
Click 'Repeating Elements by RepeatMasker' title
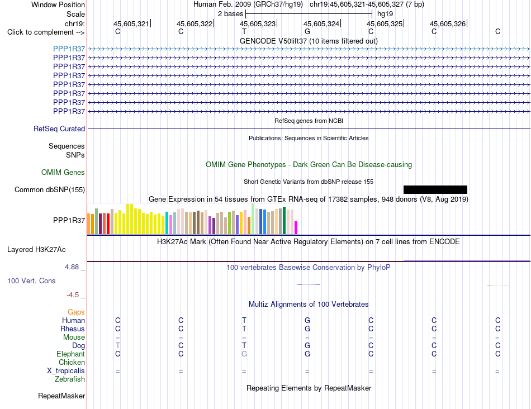click(x=309, y=388)
